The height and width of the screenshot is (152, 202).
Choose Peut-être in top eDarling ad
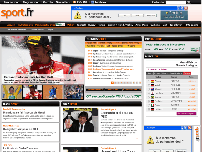coord(151,16)
